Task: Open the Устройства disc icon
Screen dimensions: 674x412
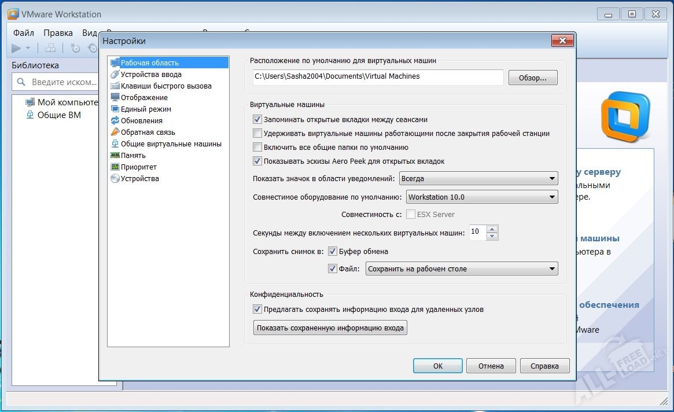Action: coord(115,178)
